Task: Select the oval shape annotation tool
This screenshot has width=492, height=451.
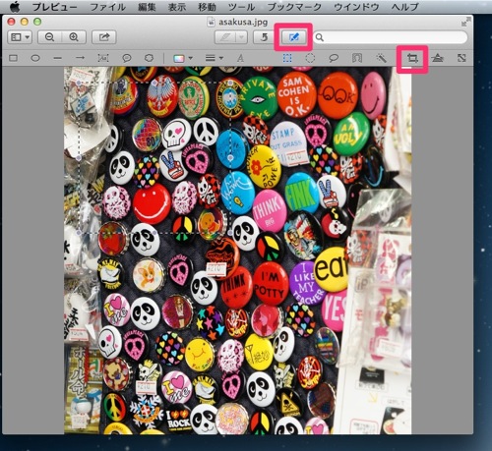Action: point(35,58)
